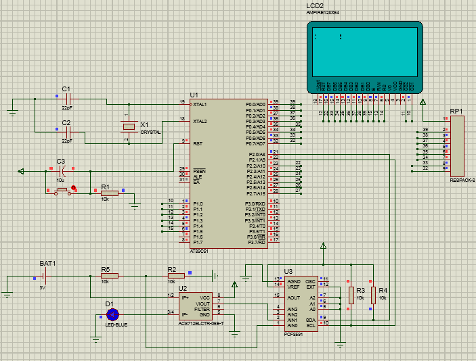Click the power terminal left of C3
Image resolution: width=476 pixels, height=361 pixels.
pos(20,171)
